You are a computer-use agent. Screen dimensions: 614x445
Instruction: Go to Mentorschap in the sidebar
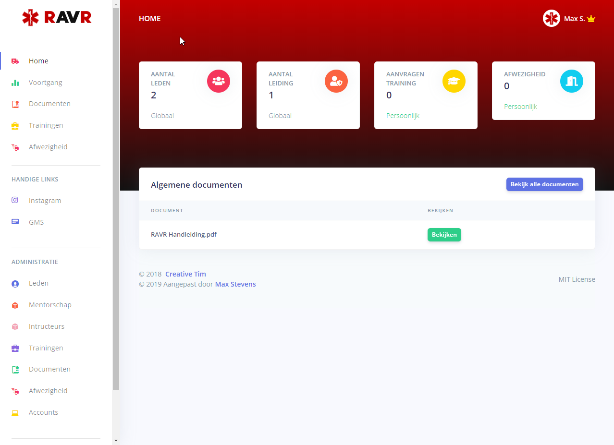(x=50, y=305)
